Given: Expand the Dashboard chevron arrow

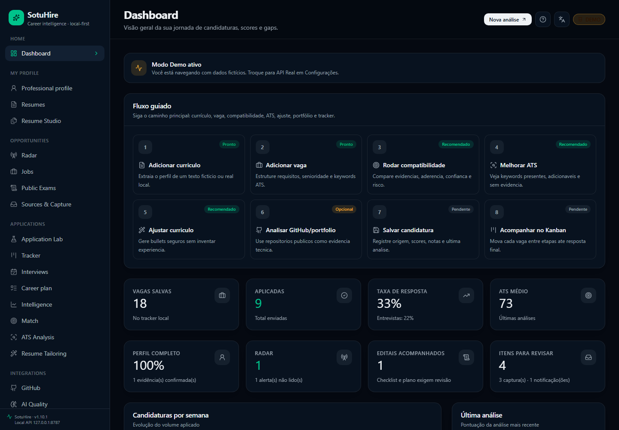Looking at the screenshot, I should pyautogui.click(x=96, y=53).
